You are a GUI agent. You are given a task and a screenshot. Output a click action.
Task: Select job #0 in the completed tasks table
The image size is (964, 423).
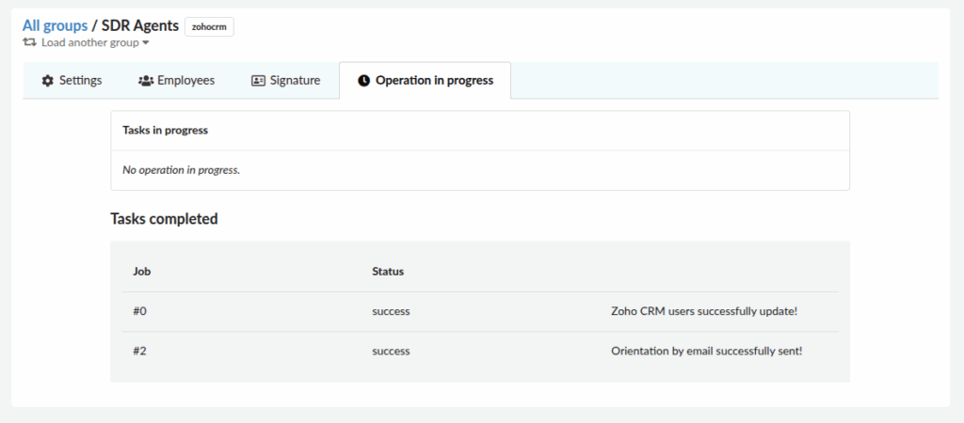click(x=142, y=311)
